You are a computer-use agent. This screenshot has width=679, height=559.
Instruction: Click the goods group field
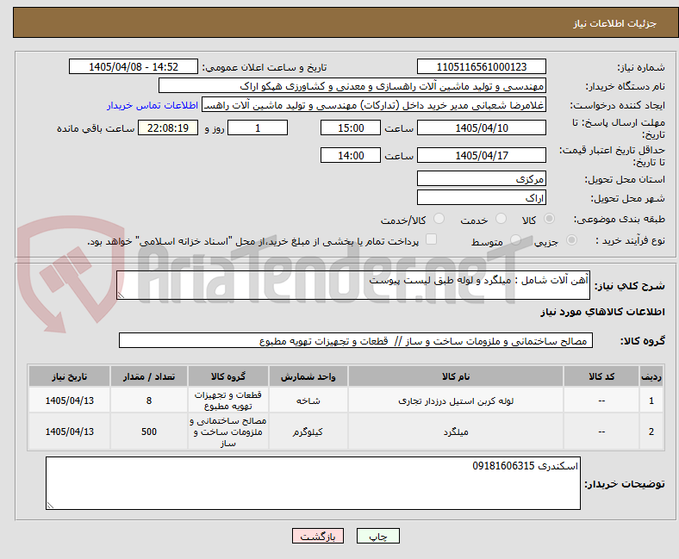pyautogui.click(x=356, y=340)
